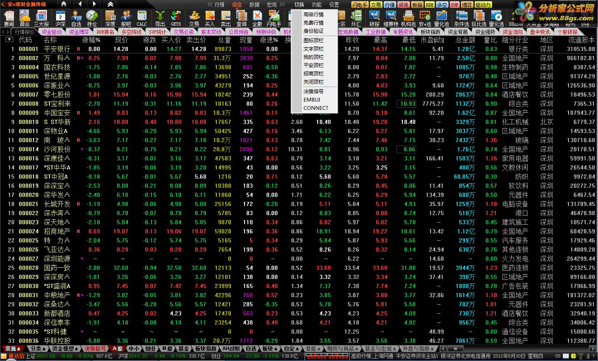Open the 持仓 holdings icon

tap(92, 19)
